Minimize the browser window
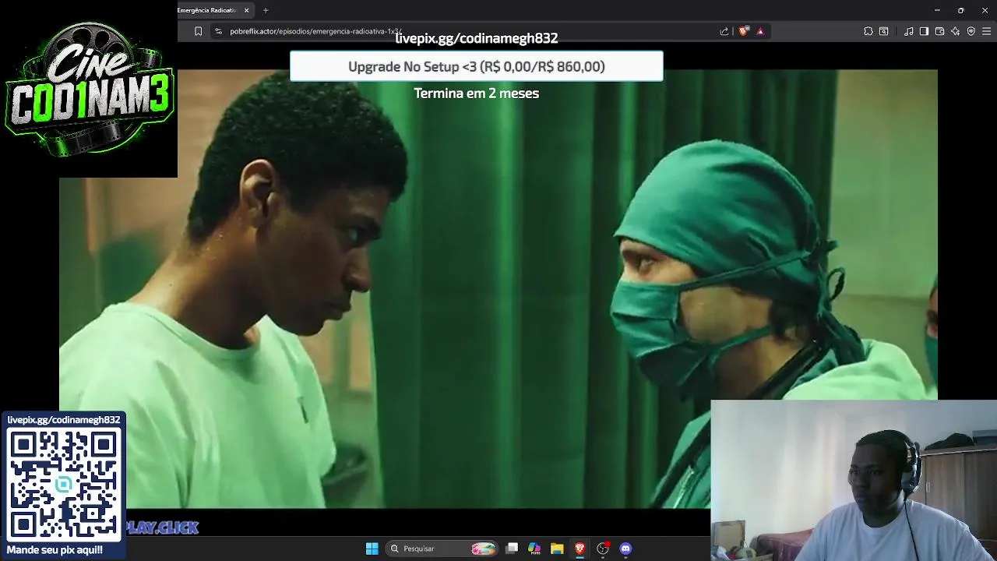This screenshot has height=561, width=997. pyautogui.click(x=937, y=10)
